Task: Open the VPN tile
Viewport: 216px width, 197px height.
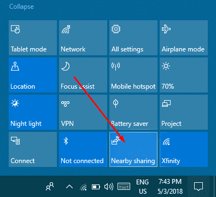Action: tap(83, 112)
